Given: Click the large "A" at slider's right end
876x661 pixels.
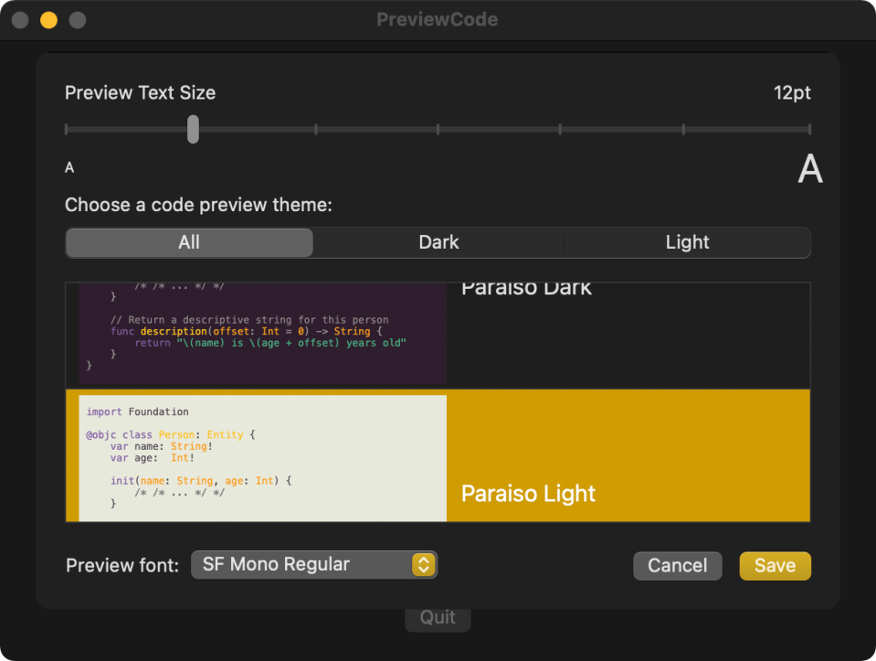Looking at the screenshot, I should 809,170.
